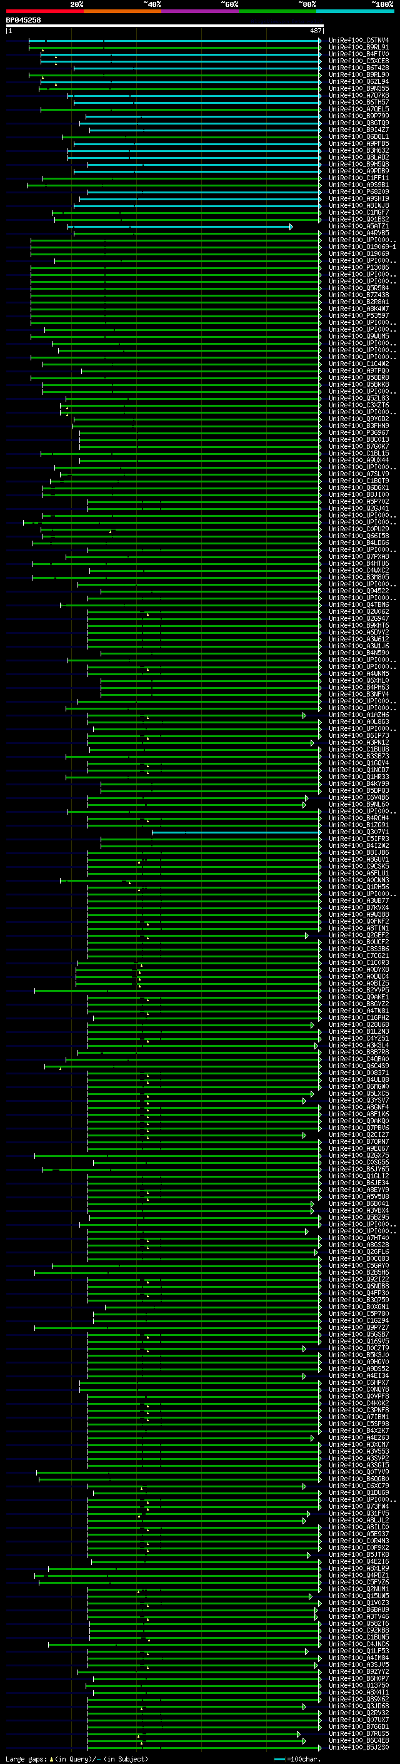Screen dimensions: 400x1764
Task: Open hit UniRef100_Q6ZL94
Action: [359, 81]
